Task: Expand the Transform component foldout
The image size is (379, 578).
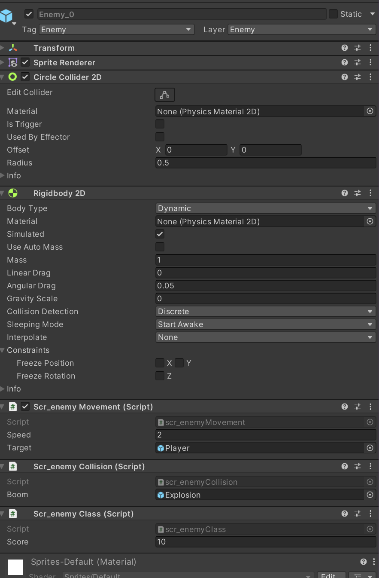Action: [3, 48]
